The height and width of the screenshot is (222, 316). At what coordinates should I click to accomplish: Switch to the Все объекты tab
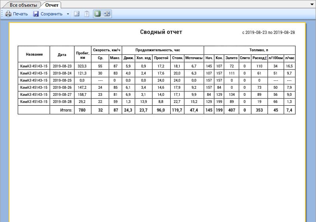click(23, 5)
